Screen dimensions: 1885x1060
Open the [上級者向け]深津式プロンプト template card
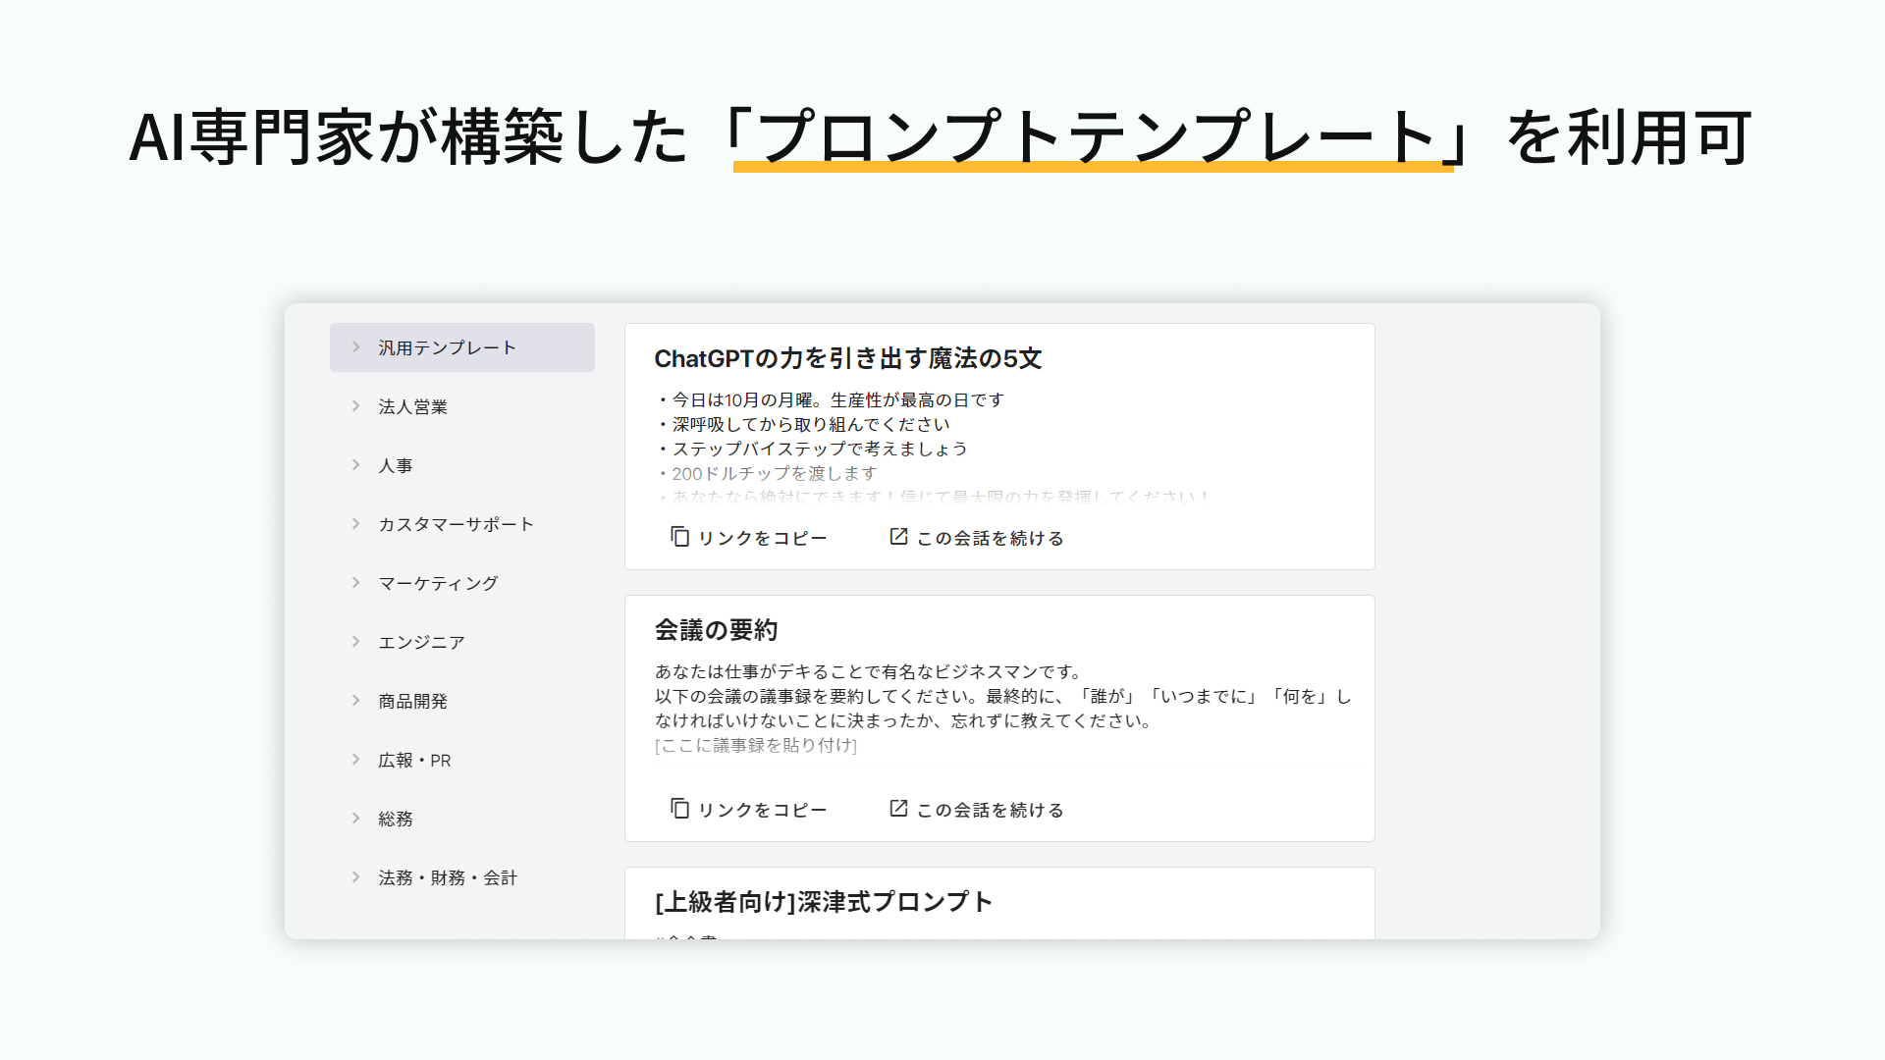pyautogui.click(x=825, y=902)
